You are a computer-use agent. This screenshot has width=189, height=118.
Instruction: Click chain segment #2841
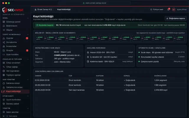tap(40, 38)
